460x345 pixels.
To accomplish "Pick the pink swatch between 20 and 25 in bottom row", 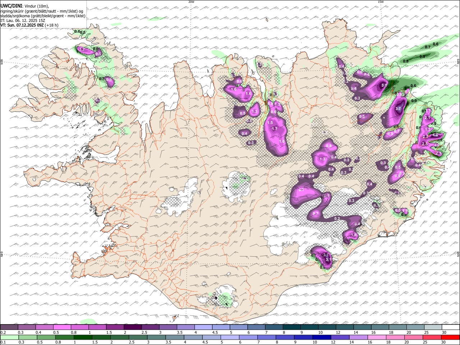I will (x=414, y=337).
